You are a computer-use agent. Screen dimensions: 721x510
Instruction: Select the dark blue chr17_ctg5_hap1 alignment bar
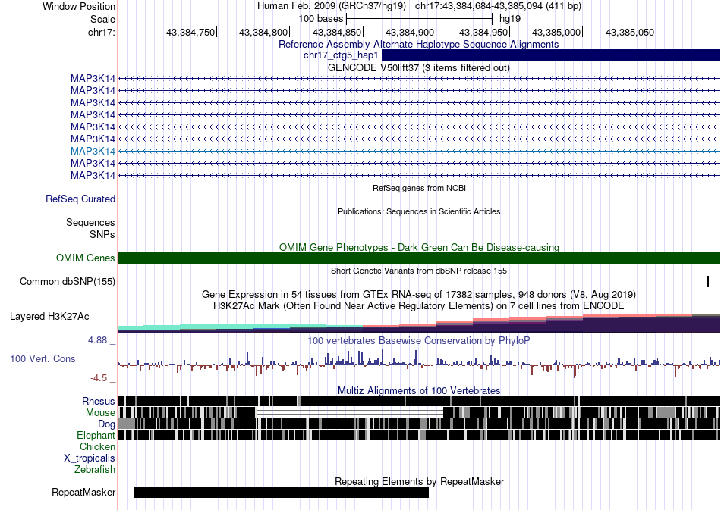click(x=551, y=55)
